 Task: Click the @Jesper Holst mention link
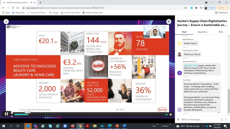(x=190, y=66)
